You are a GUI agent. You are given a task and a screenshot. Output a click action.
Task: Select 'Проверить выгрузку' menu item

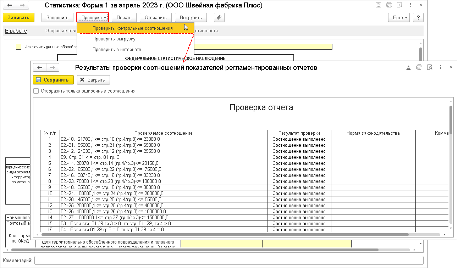pos(136,39)
